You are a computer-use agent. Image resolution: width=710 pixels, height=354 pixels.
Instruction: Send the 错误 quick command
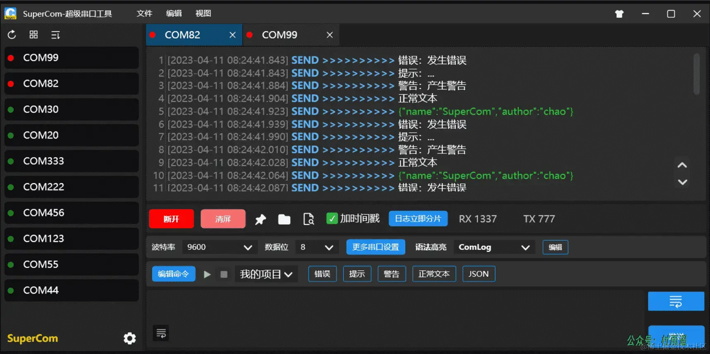[323, 274]
